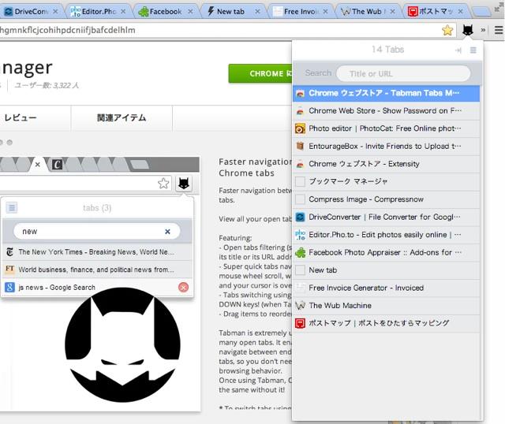
Task: Click red ポストマップ favicon in Tabman list
Action: [300, 323]
